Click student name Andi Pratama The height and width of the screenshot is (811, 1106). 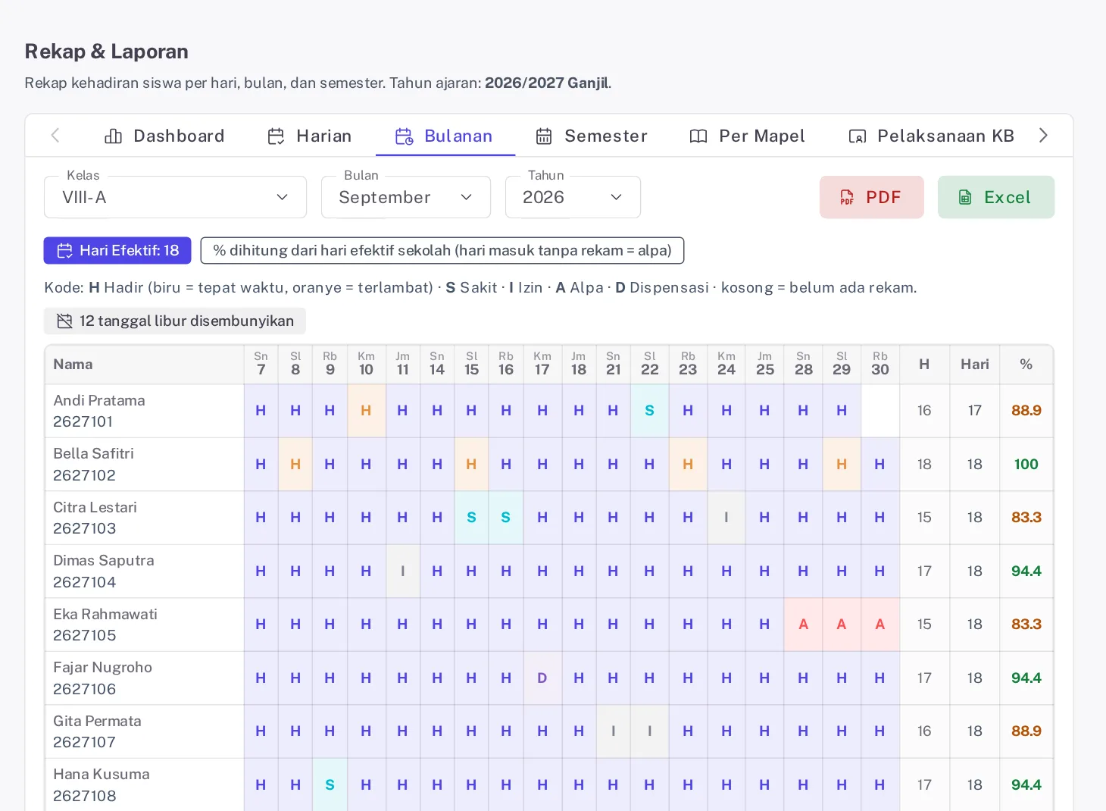(x=99, y=400)
